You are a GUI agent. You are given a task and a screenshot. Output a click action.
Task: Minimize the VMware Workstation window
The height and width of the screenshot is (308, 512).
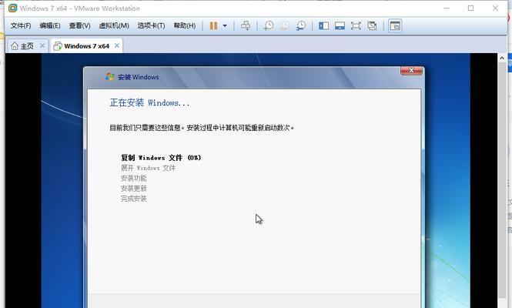(x=447, y=8)
